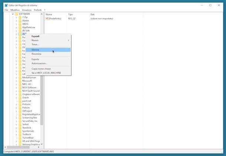Click the 7-Zip folder icon
Screen dimensions: 226x156
point(20,17)
